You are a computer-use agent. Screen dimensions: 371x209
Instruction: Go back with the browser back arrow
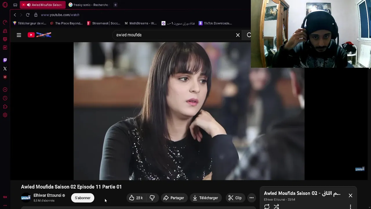tap(15, 15)
